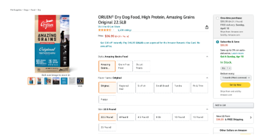
Task: Open the star rating popover arrow
Action: pyautogui.click(x=113, y=30)
